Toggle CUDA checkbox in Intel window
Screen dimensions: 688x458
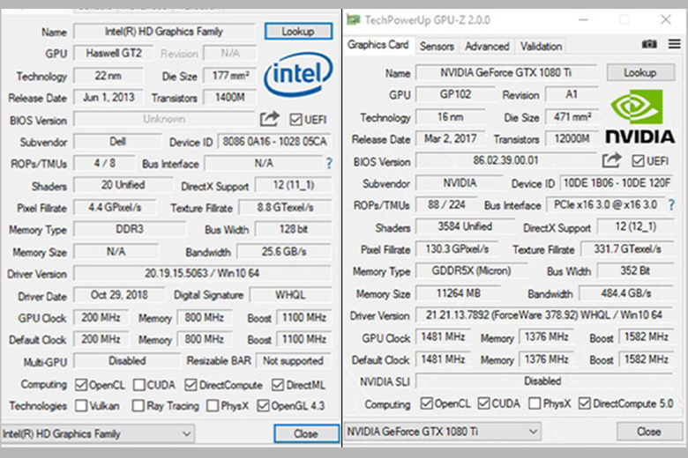coord(139,385)
